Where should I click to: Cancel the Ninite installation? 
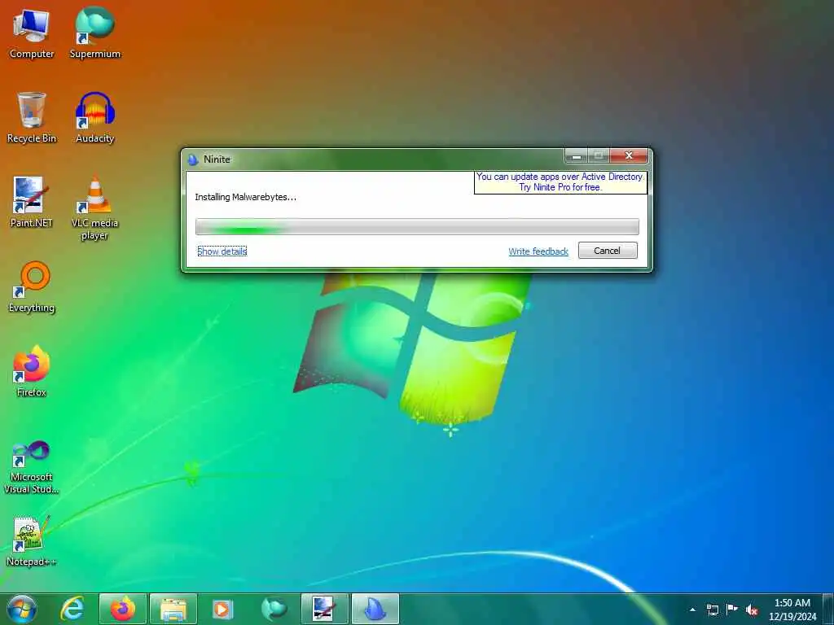608,251
